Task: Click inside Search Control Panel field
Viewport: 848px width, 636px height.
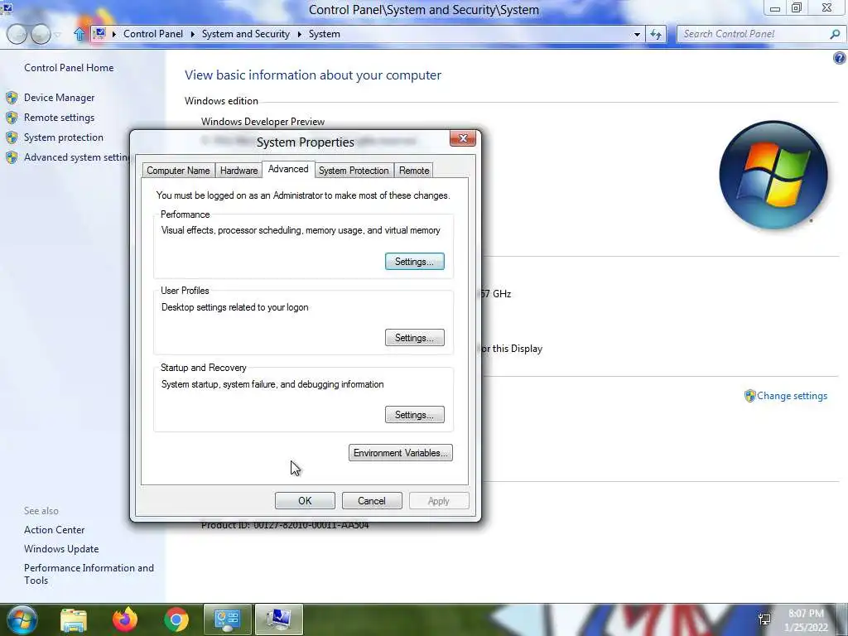Action: point(752,34)
